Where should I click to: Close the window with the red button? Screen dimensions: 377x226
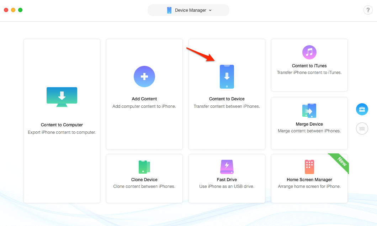click(6, 10)
